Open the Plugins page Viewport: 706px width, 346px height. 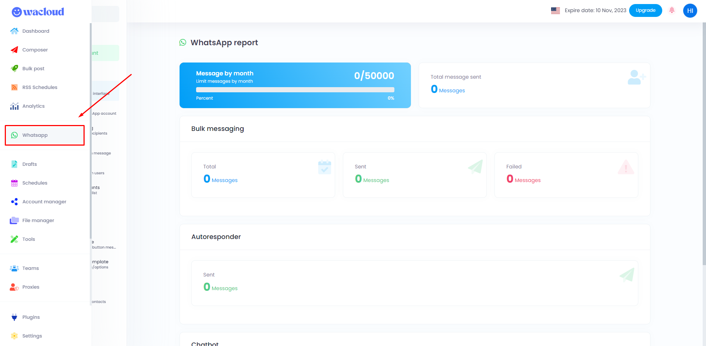click(x=31, y=317)
